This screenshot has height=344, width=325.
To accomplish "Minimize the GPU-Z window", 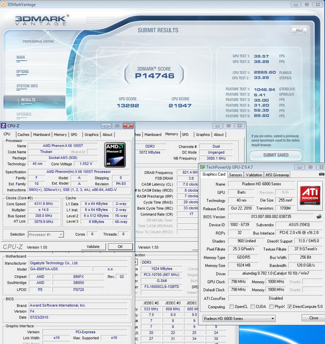I will coord(299,167).
